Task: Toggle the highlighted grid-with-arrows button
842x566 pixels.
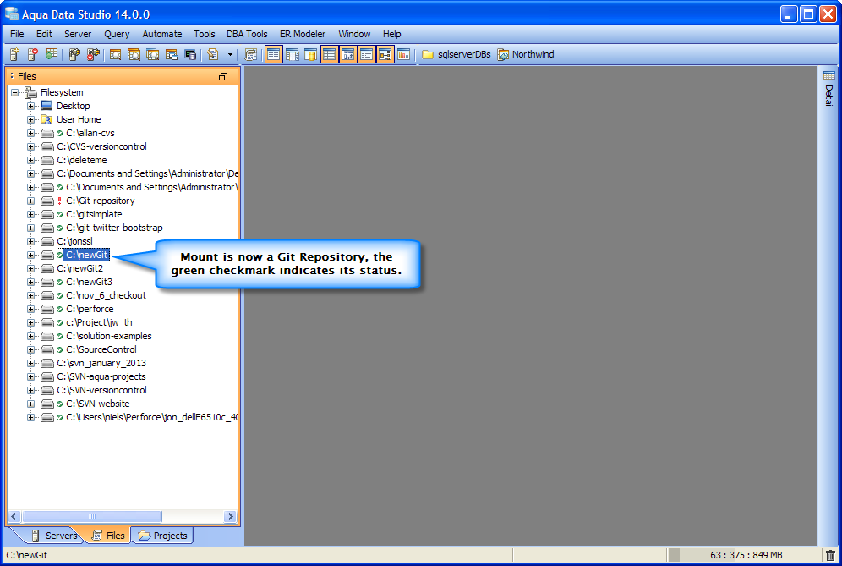Action: [348, 54]
